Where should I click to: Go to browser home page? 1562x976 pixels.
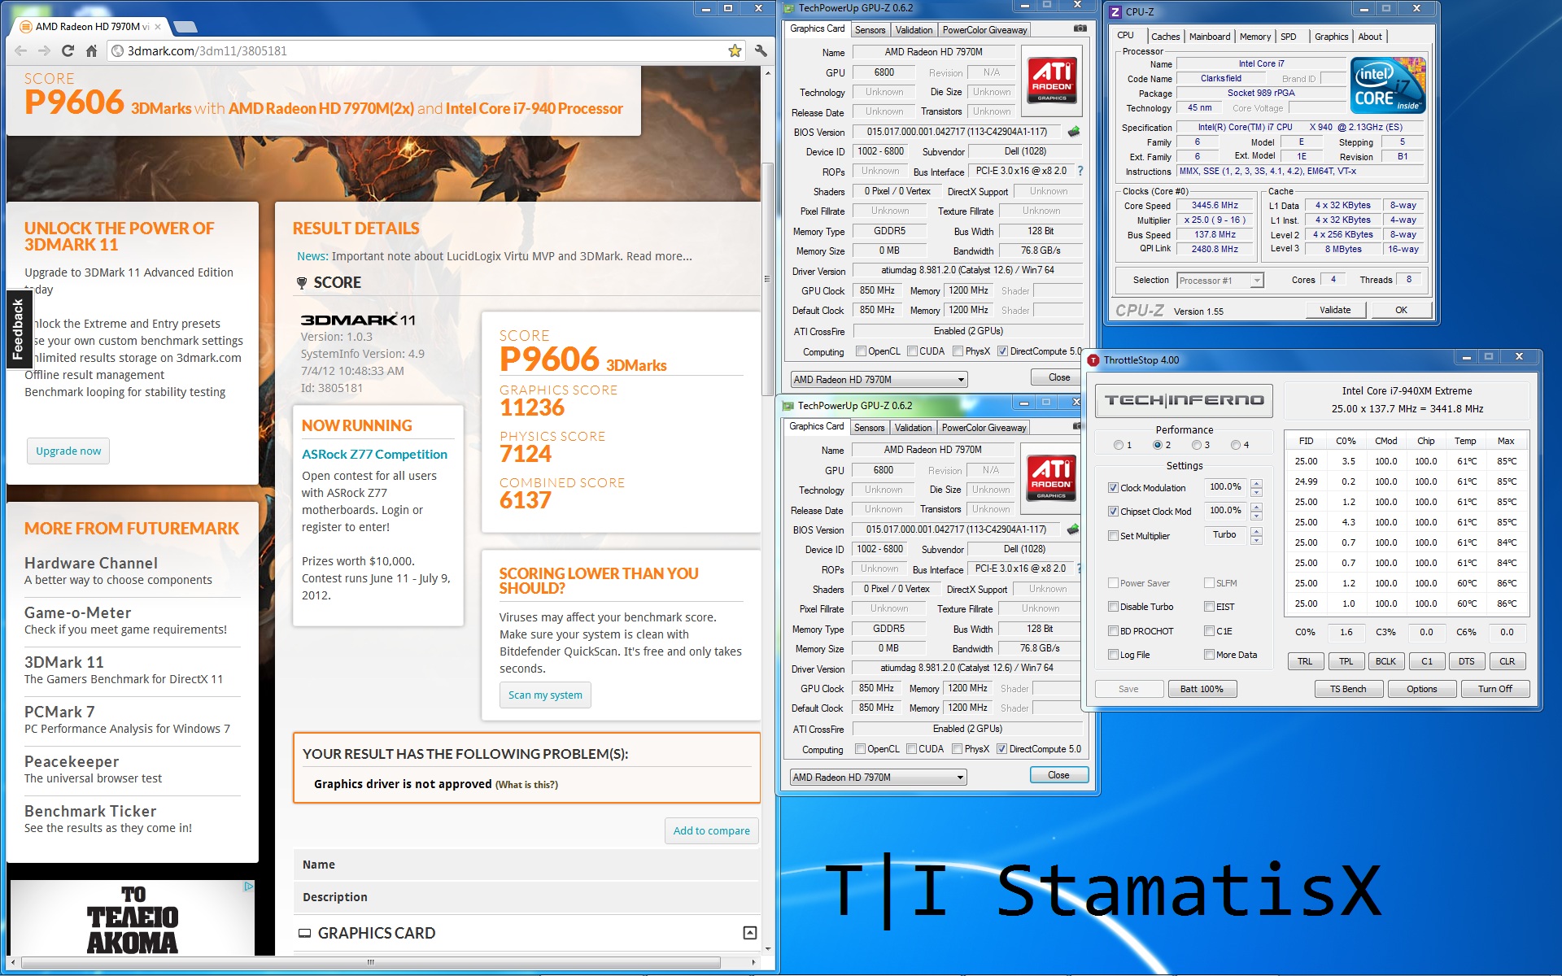pos(92,50)
